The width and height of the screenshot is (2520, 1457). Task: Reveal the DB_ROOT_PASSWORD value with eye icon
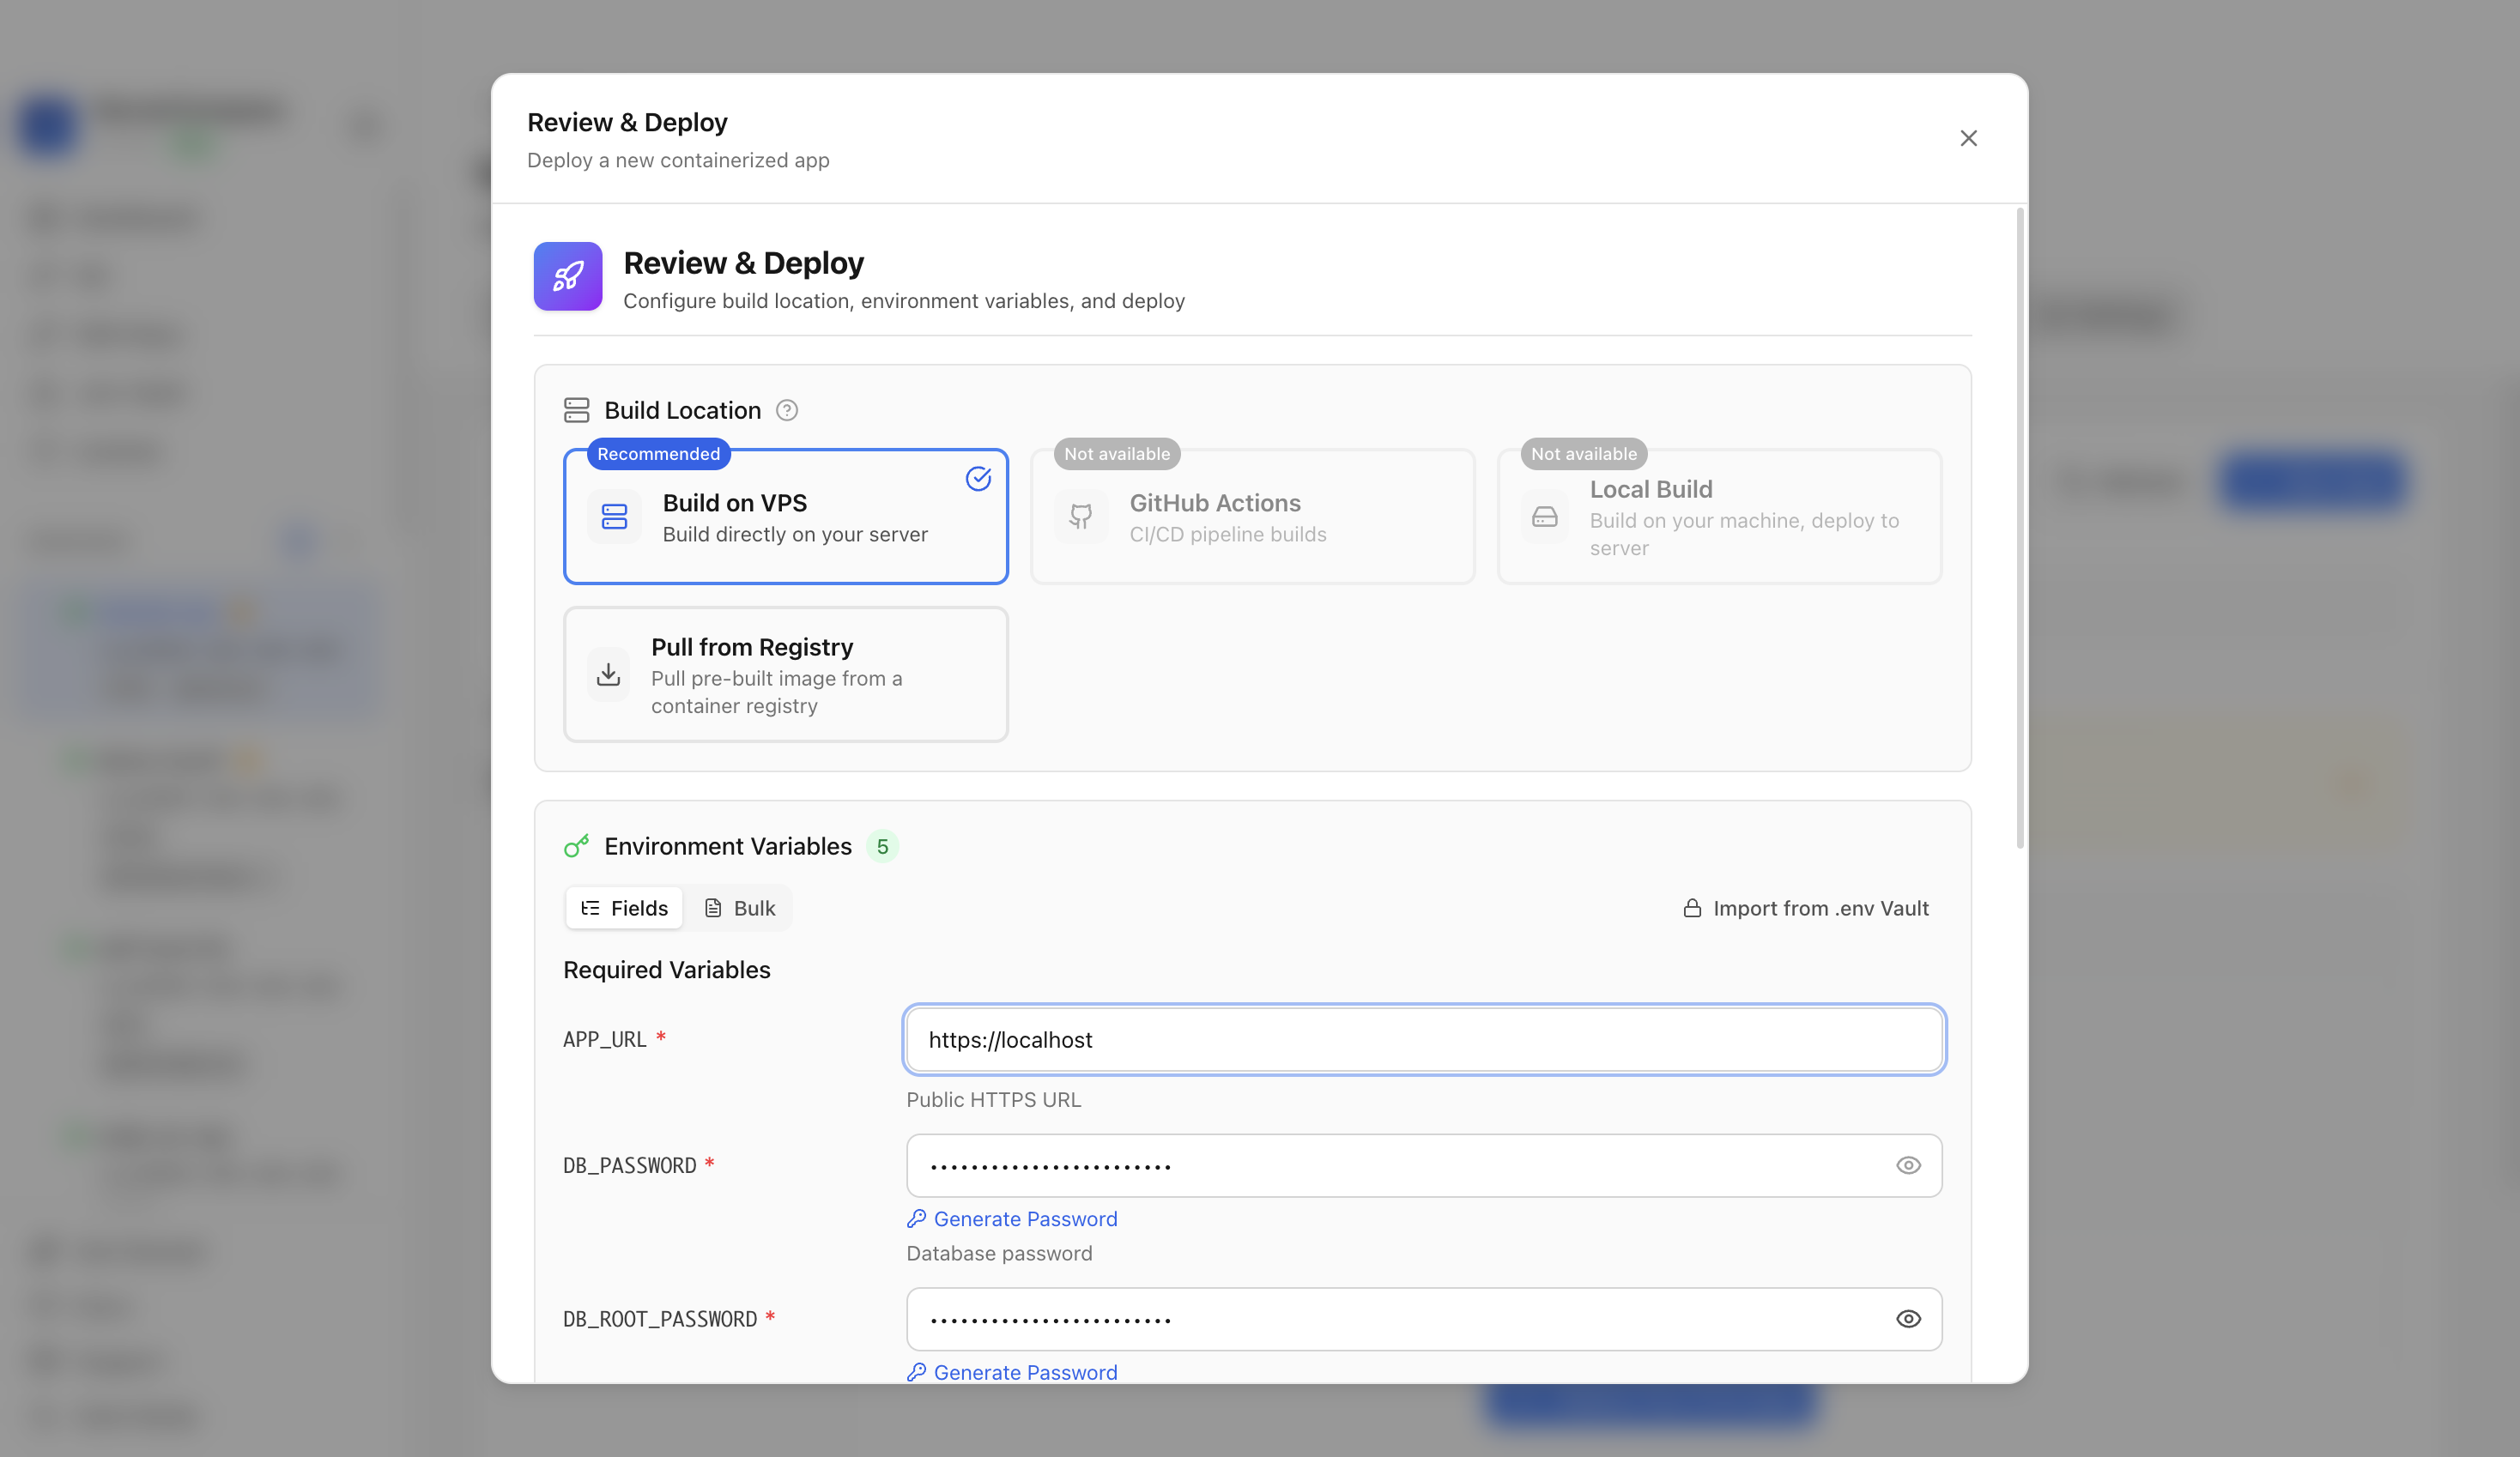[1908, 1319]
